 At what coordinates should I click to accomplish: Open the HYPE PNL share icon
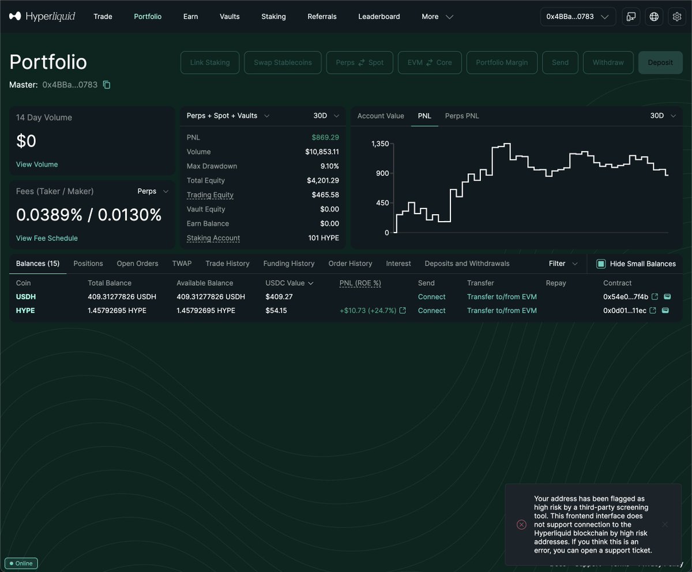[x=403, y=311]
